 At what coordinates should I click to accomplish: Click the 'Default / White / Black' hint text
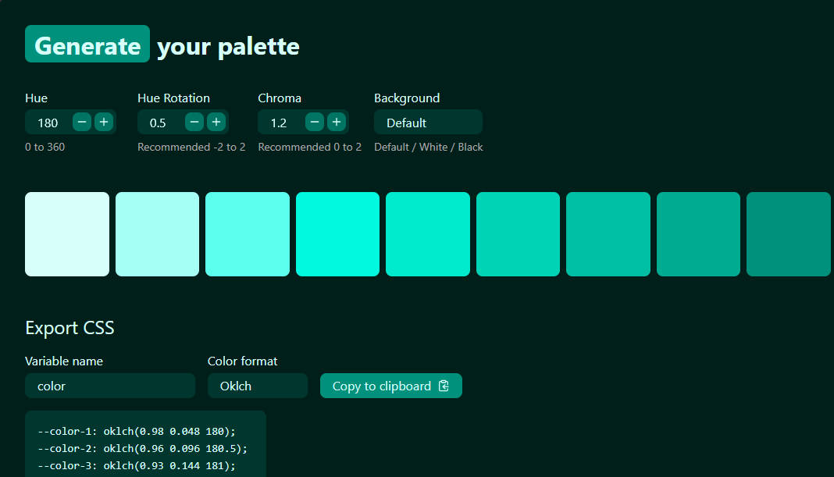point(428,147)
